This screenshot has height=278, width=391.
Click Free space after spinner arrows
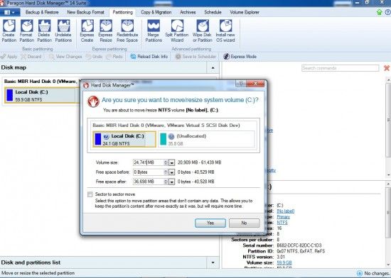click(166, 182)
